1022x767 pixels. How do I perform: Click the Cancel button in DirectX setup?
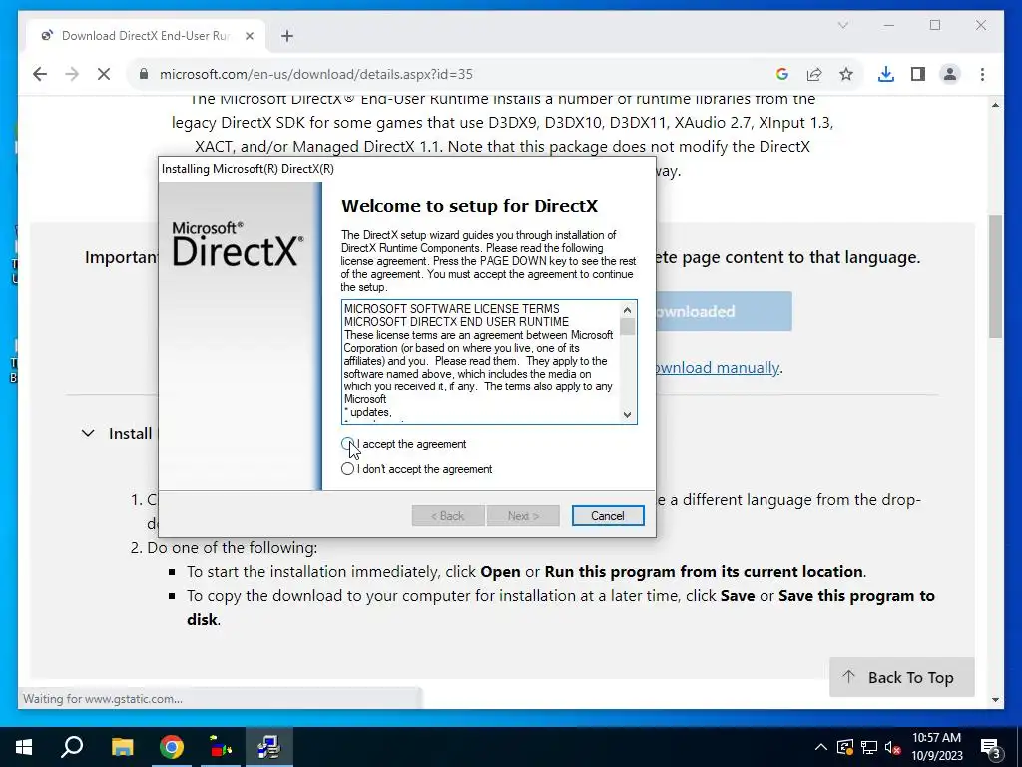608,516
